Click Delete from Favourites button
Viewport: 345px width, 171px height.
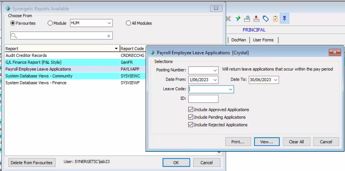pos(32,163)
